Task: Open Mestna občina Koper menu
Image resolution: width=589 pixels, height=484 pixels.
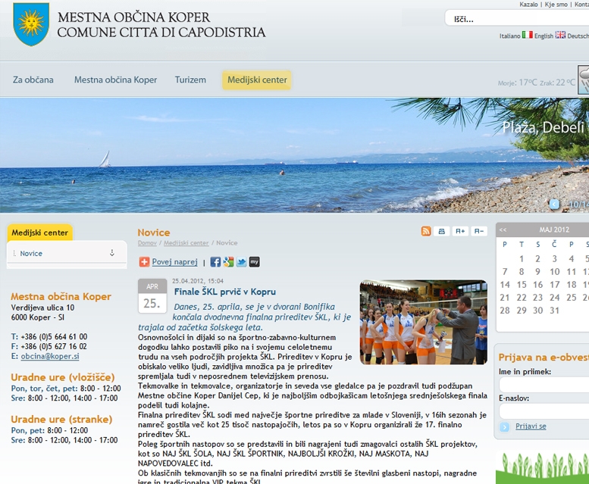Action: pos(116,80)
